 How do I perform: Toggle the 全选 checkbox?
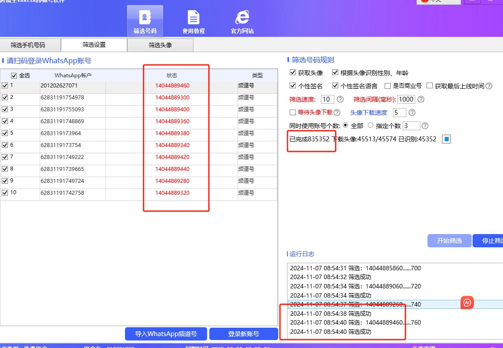(14, 76)
